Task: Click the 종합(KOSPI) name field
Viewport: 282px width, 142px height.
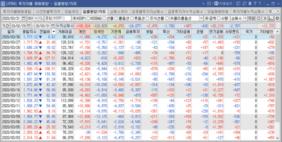Action: pyautogui.click(x=58, y=18)
